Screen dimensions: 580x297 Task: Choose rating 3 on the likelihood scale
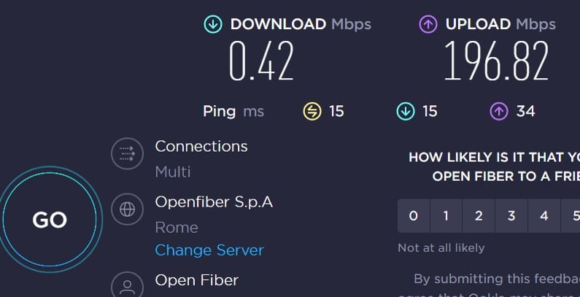click(x=511, y=215)
